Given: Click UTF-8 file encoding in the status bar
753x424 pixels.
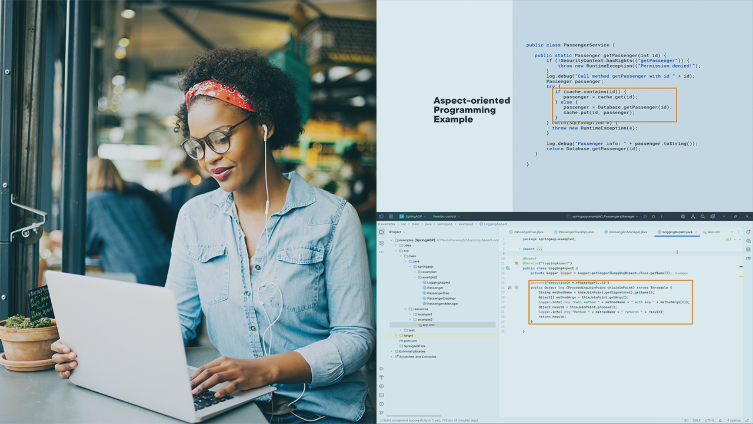Looking at the screenshot, I should [709, 420].
